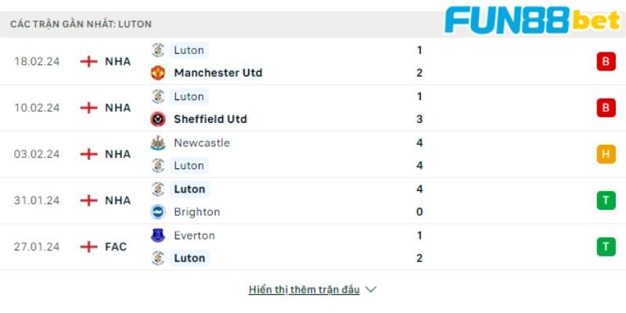Click the red B badge for Sheffield Utd match
The height and width of the screenshot is (313, 626).
(606, 108)
